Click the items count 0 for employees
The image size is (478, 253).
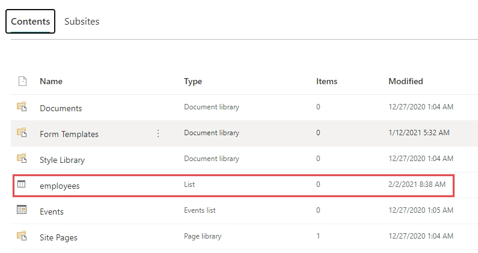(318, 184)
